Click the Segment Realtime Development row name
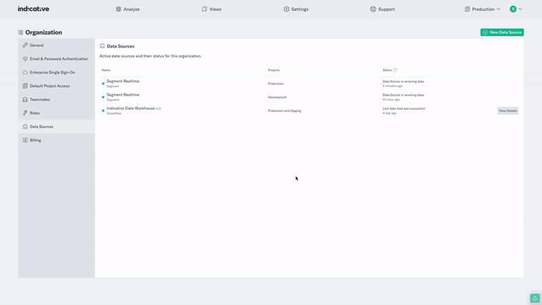542x305 pixels. [123, 95]
